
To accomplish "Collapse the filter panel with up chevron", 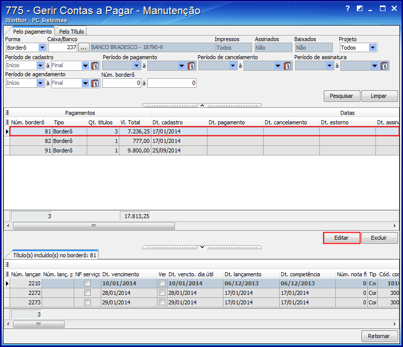I will [202, 105].
